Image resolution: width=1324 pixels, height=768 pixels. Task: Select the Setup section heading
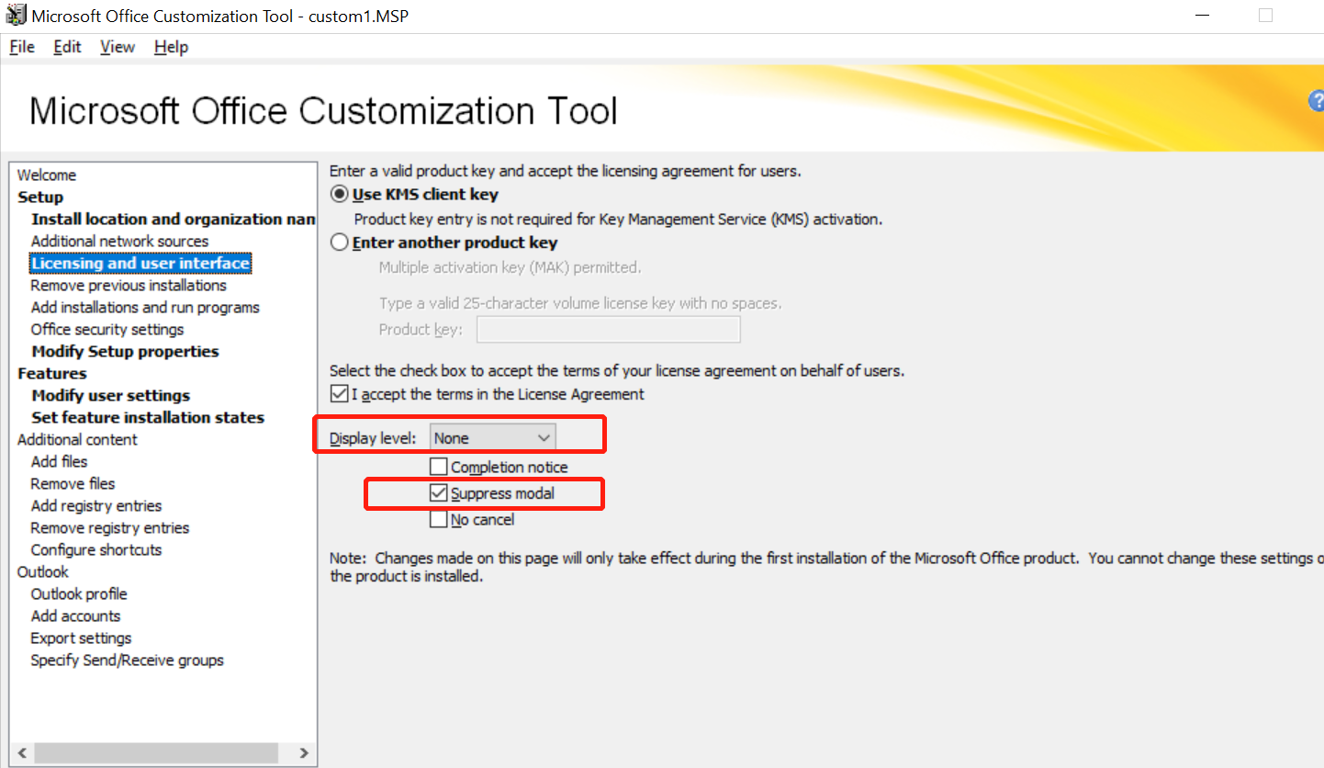(40, 198)
